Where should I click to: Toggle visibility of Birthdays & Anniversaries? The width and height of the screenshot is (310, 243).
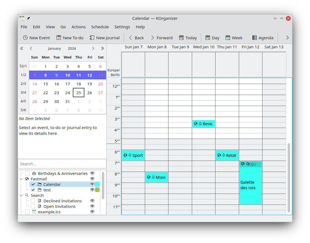pyautogui.click(x=92, y=173)
